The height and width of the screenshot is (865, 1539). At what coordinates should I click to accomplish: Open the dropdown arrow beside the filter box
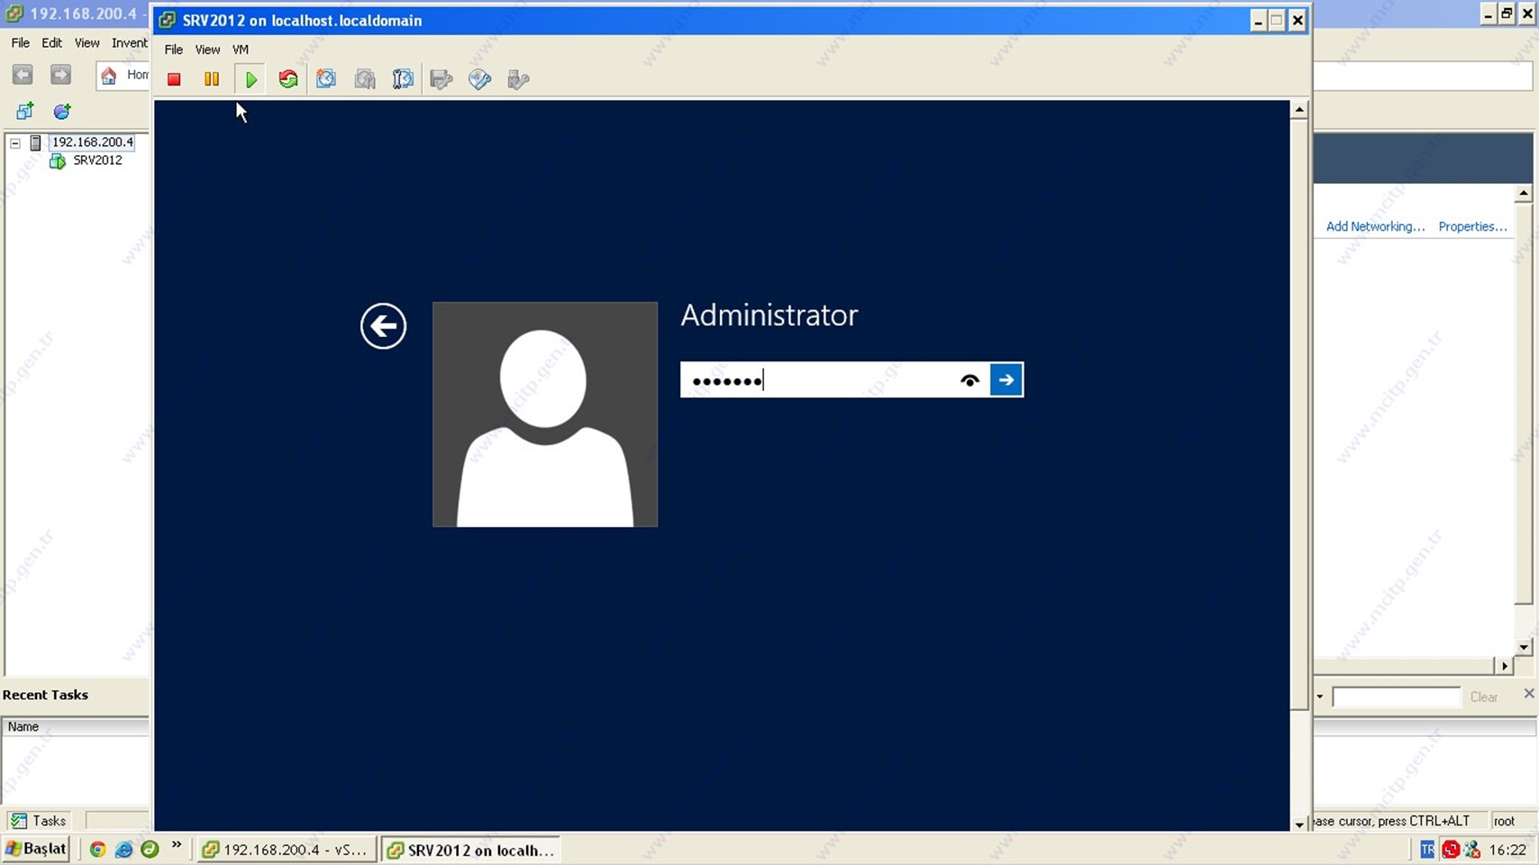pyautogui.click(x=1320, y=697)
